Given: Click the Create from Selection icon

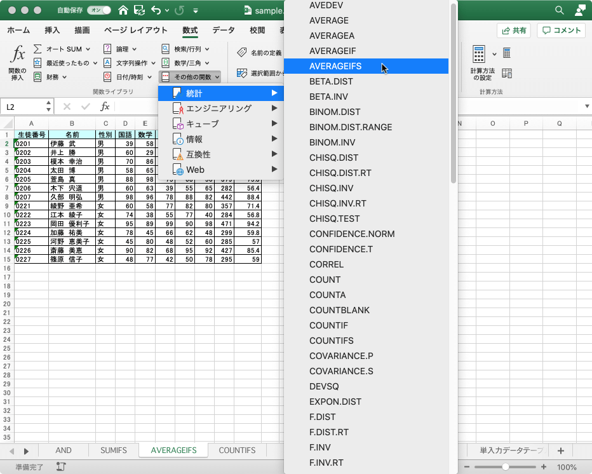Looking at the screenshot, I should (241, 73).
